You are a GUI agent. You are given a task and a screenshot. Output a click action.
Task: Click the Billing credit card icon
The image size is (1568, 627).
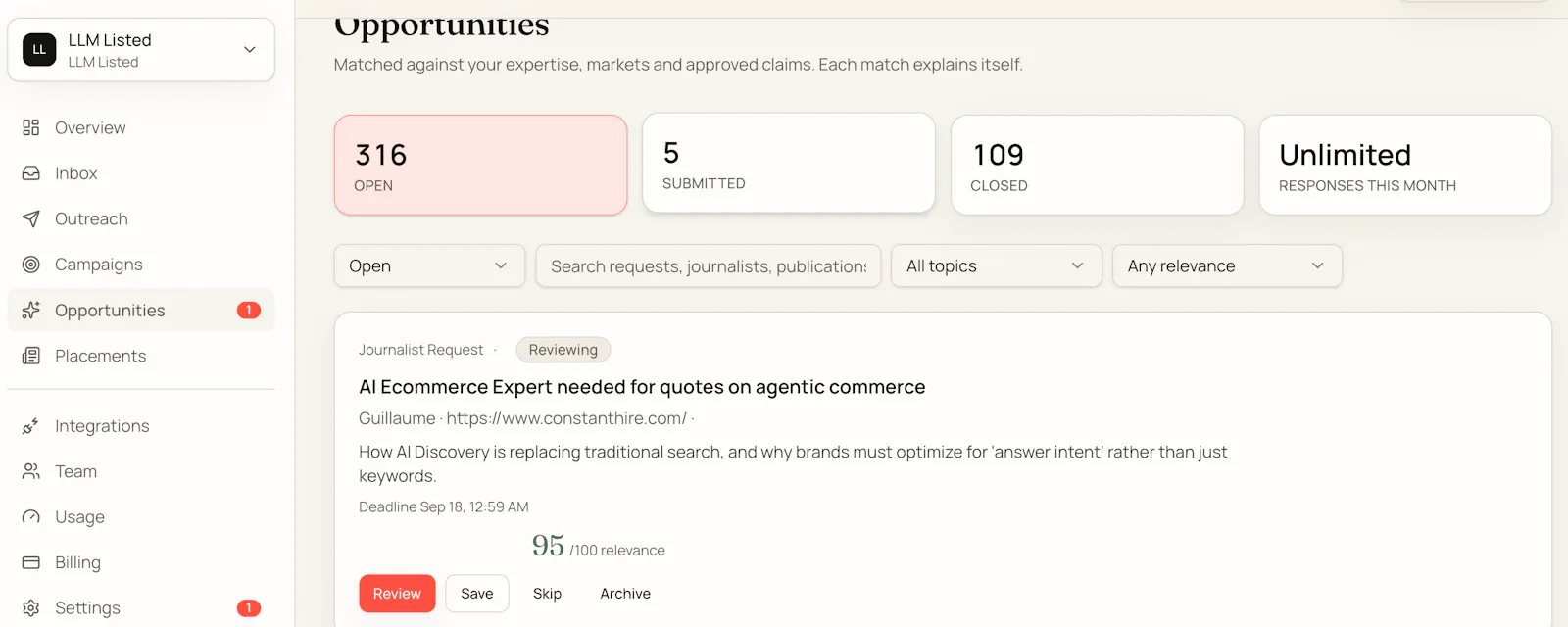[x=31, y=562]
